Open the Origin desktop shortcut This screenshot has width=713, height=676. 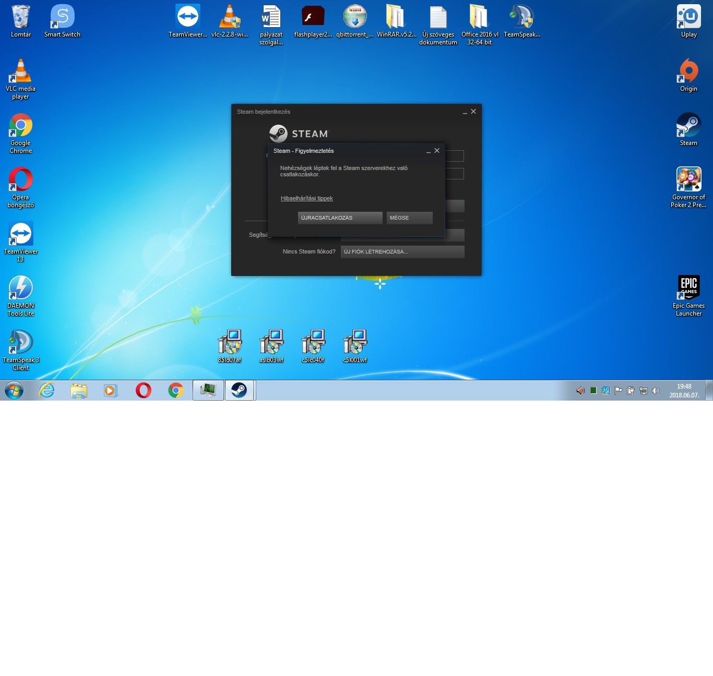689,76
